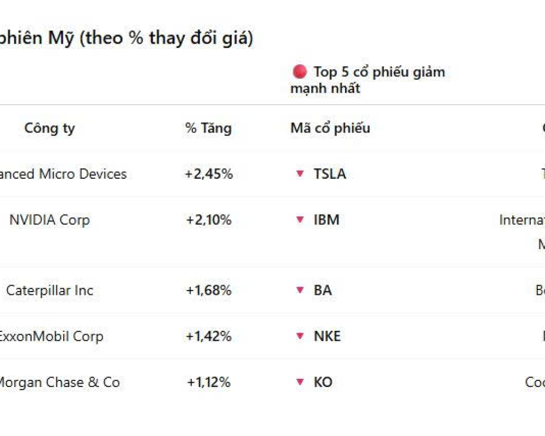545x436 pixels.
Task: Click the red down arrow beside NKE
Action: click(x=299, y=336)
